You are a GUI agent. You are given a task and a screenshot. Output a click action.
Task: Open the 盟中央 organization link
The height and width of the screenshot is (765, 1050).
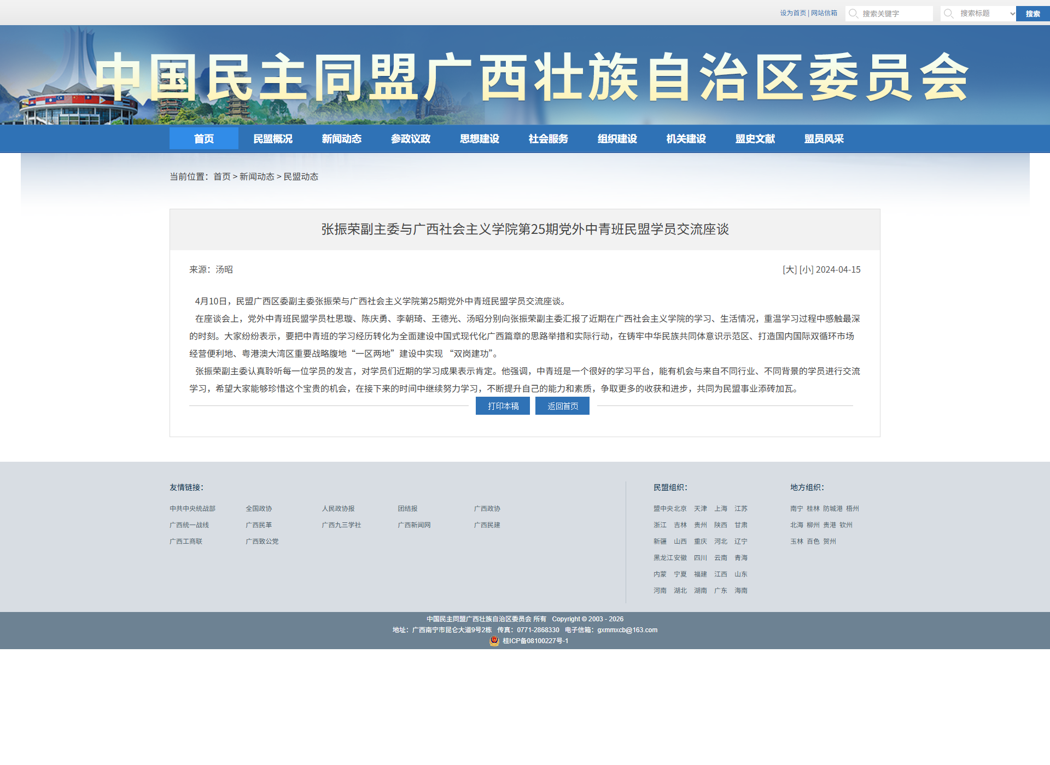click(x=663, y=509)
